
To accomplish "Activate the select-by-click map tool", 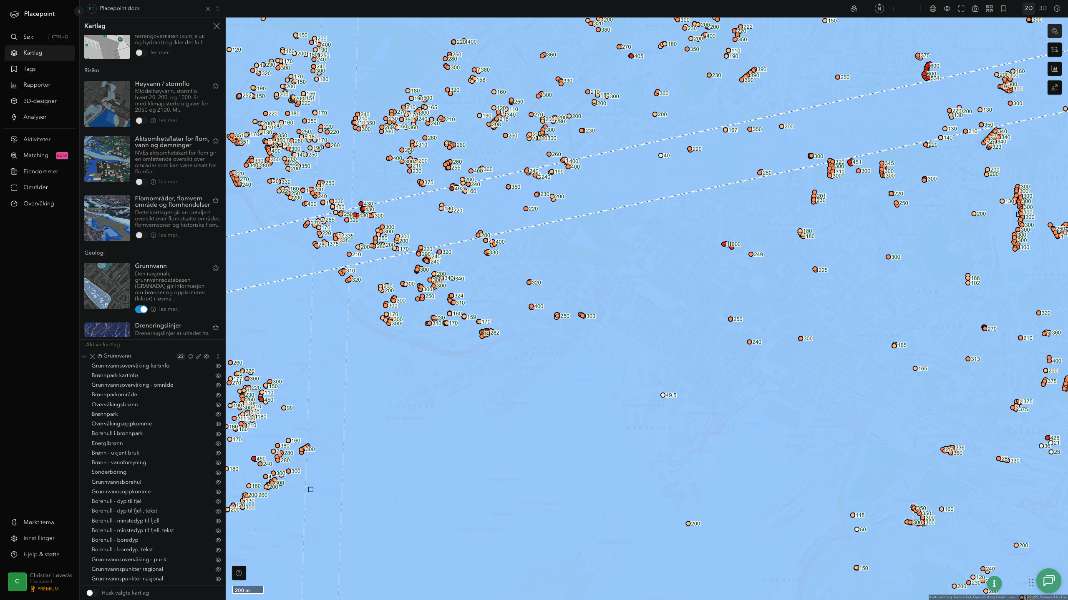I will point(1055,31).
